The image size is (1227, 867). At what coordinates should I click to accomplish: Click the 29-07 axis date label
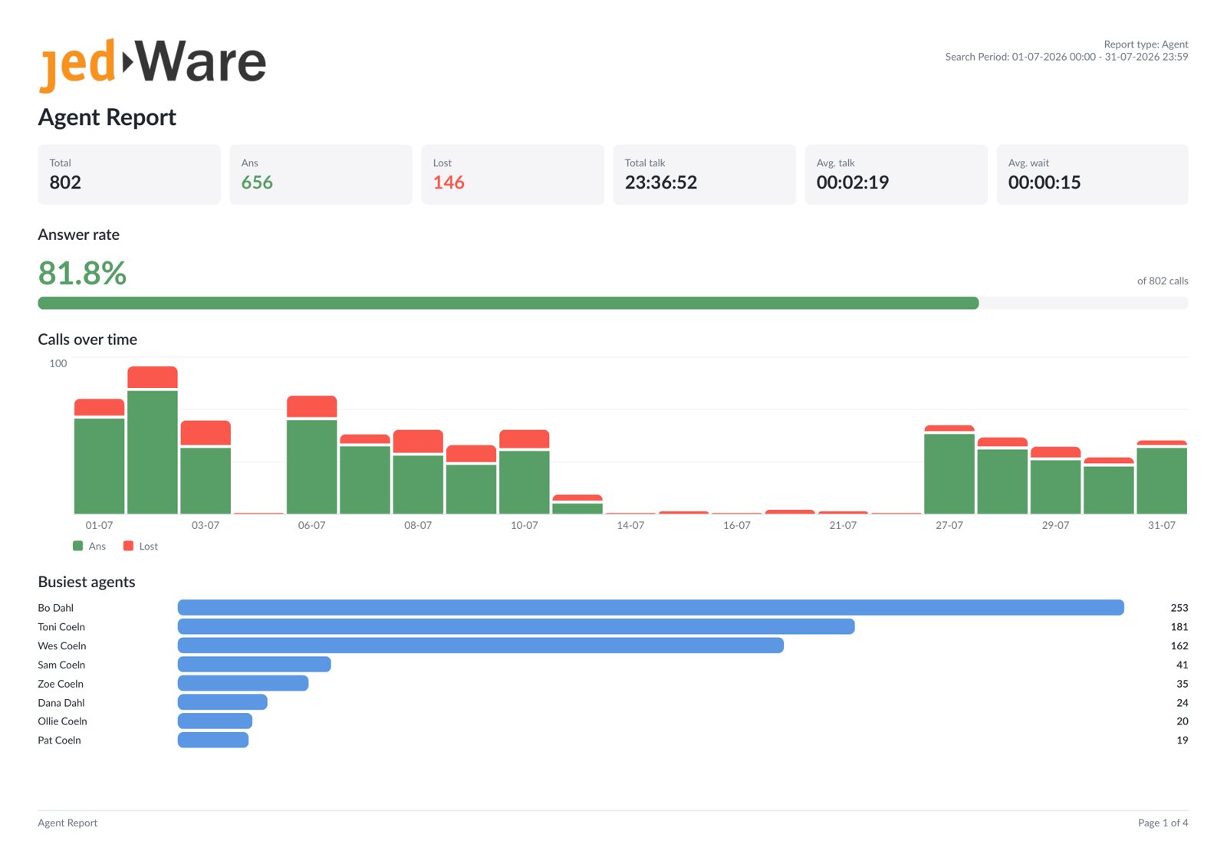pyautogui.click(x=1055, y=525)
